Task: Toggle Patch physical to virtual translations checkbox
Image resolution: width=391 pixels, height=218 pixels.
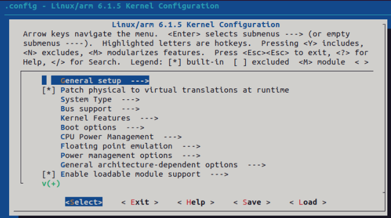Action: tap(48, 90)
